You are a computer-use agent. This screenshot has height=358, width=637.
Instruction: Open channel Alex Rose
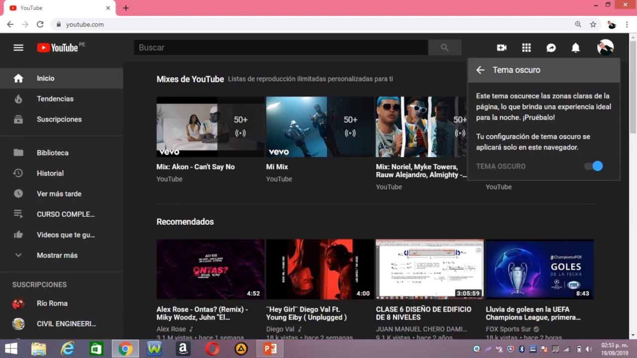[x=171, y=329]
